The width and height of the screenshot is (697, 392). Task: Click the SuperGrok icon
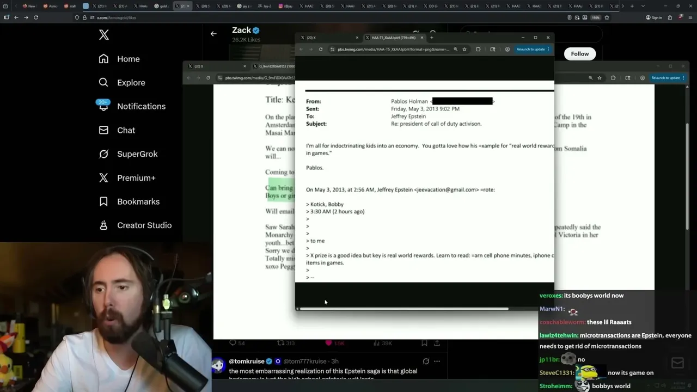tap(103, 154)
